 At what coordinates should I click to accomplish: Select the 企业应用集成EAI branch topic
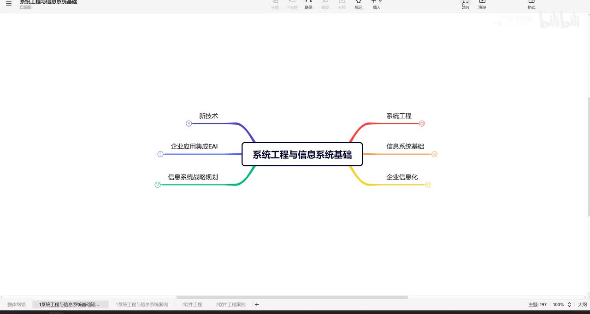coord(194,146)
